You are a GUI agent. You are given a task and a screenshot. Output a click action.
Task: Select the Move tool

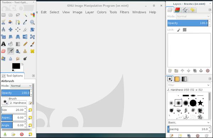pyautogui.click(x=11, y=29)
